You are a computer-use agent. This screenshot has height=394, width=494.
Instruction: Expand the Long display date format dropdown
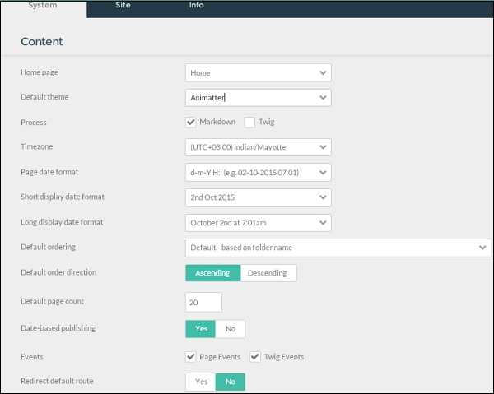coord(258,223)
